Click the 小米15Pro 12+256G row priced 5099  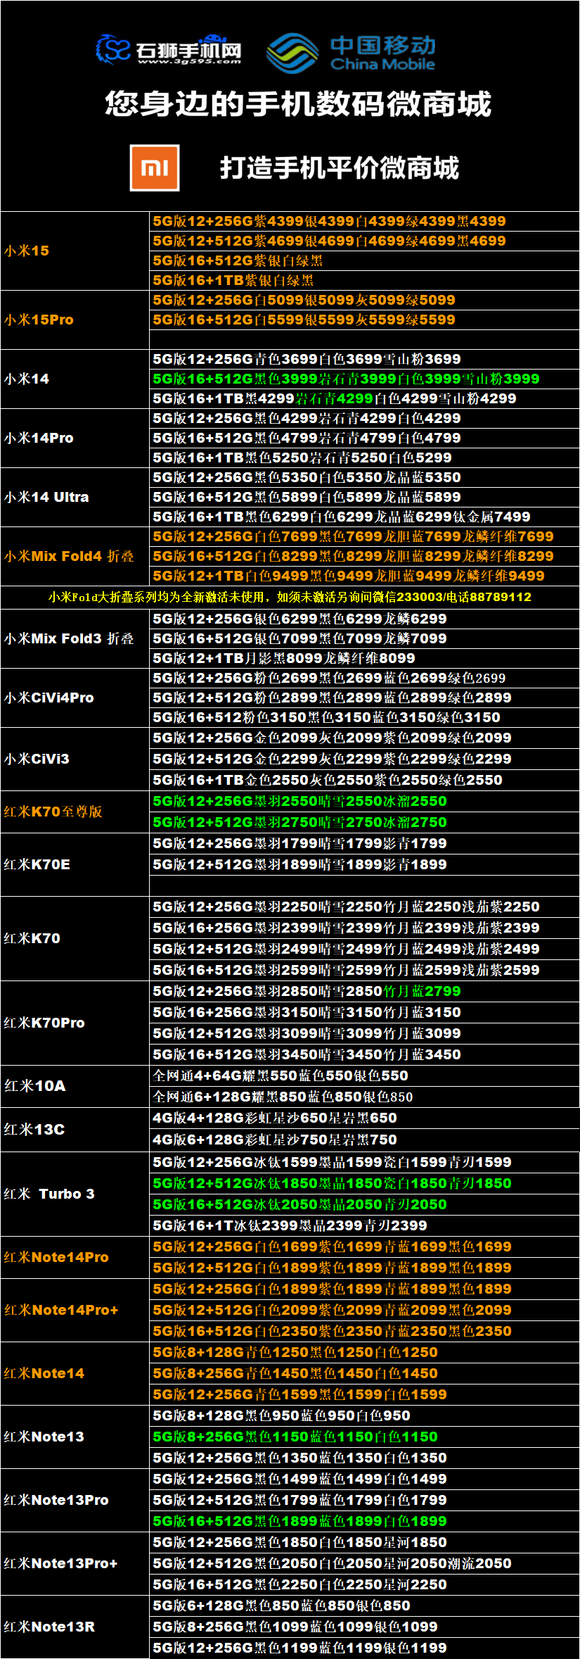(x=364, y=300)
